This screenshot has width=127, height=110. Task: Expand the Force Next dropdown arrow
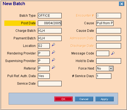(111, 68)
